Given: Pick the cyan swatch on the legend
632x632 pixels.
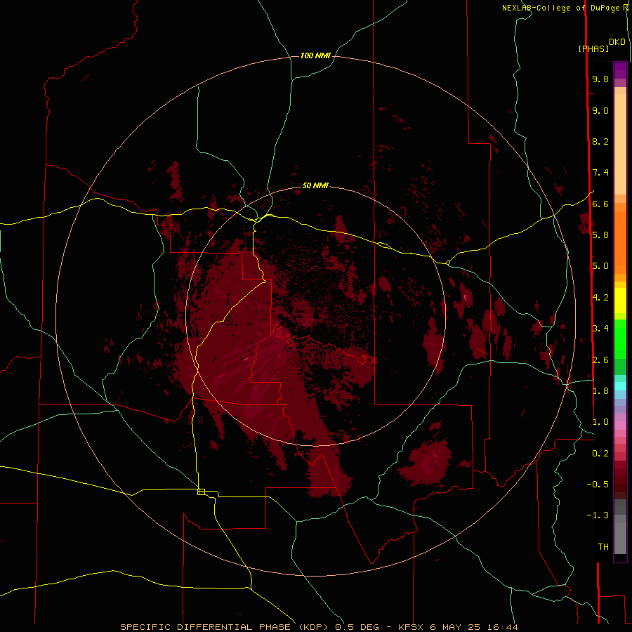Looking at the screenshot, I should coord(620,386).
